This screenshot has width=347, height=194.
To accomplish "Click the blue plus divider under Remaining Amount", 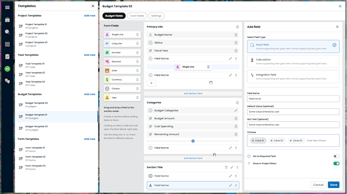I will click(193, 141).
